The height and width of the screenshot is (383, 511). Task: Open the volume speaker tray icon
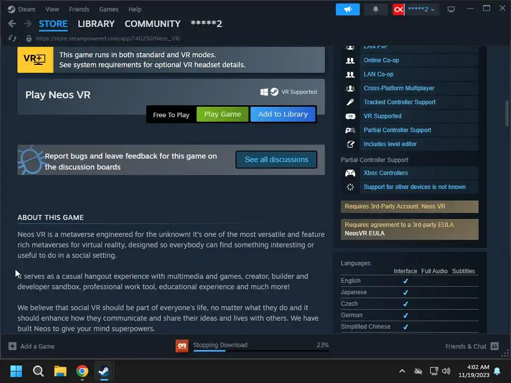click(x=446, y=371)
